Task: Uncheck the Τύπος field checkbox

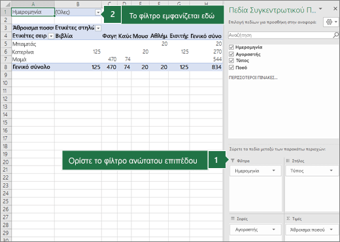Action: click(x=231, y=61)
